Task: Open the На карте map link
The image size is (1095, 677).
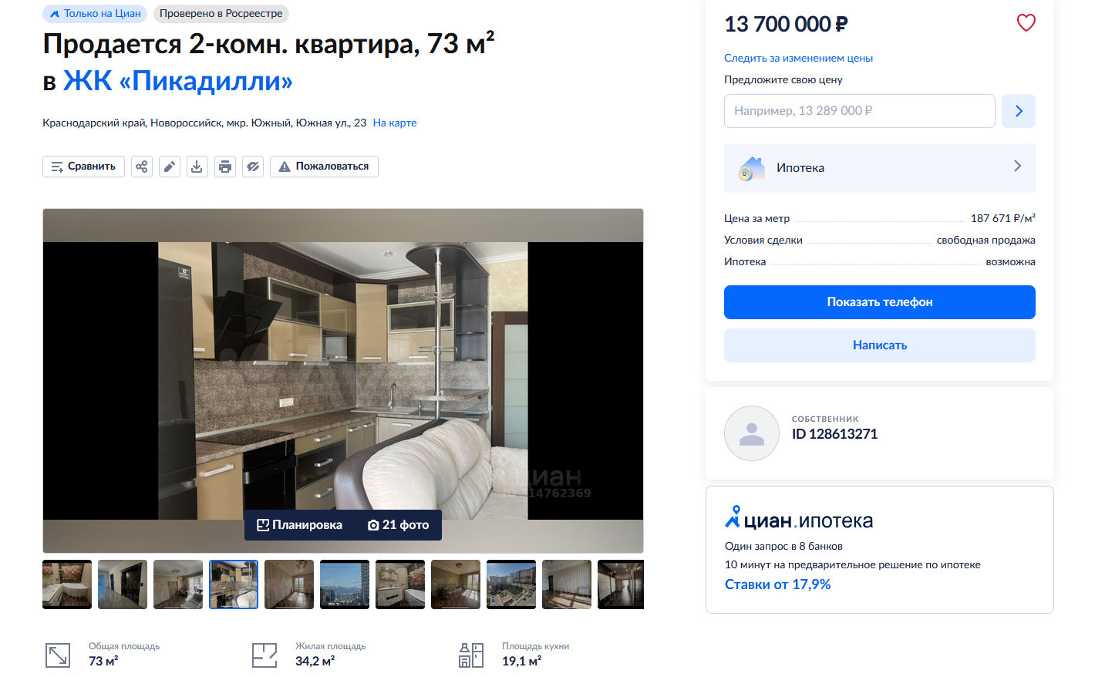Action: [395, 123]
